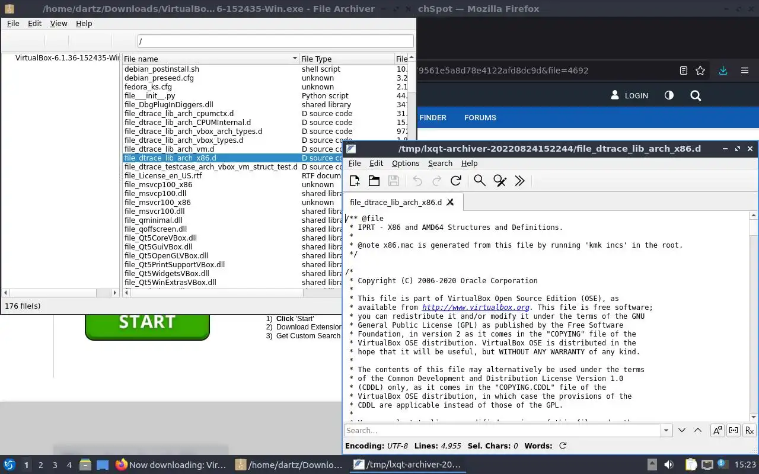Click the disabled Save floppy icon in the editor

(x=393, y=181)
